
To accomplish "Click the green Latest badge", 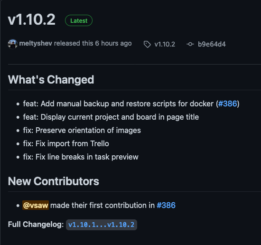I will click(x=79, y=20).
